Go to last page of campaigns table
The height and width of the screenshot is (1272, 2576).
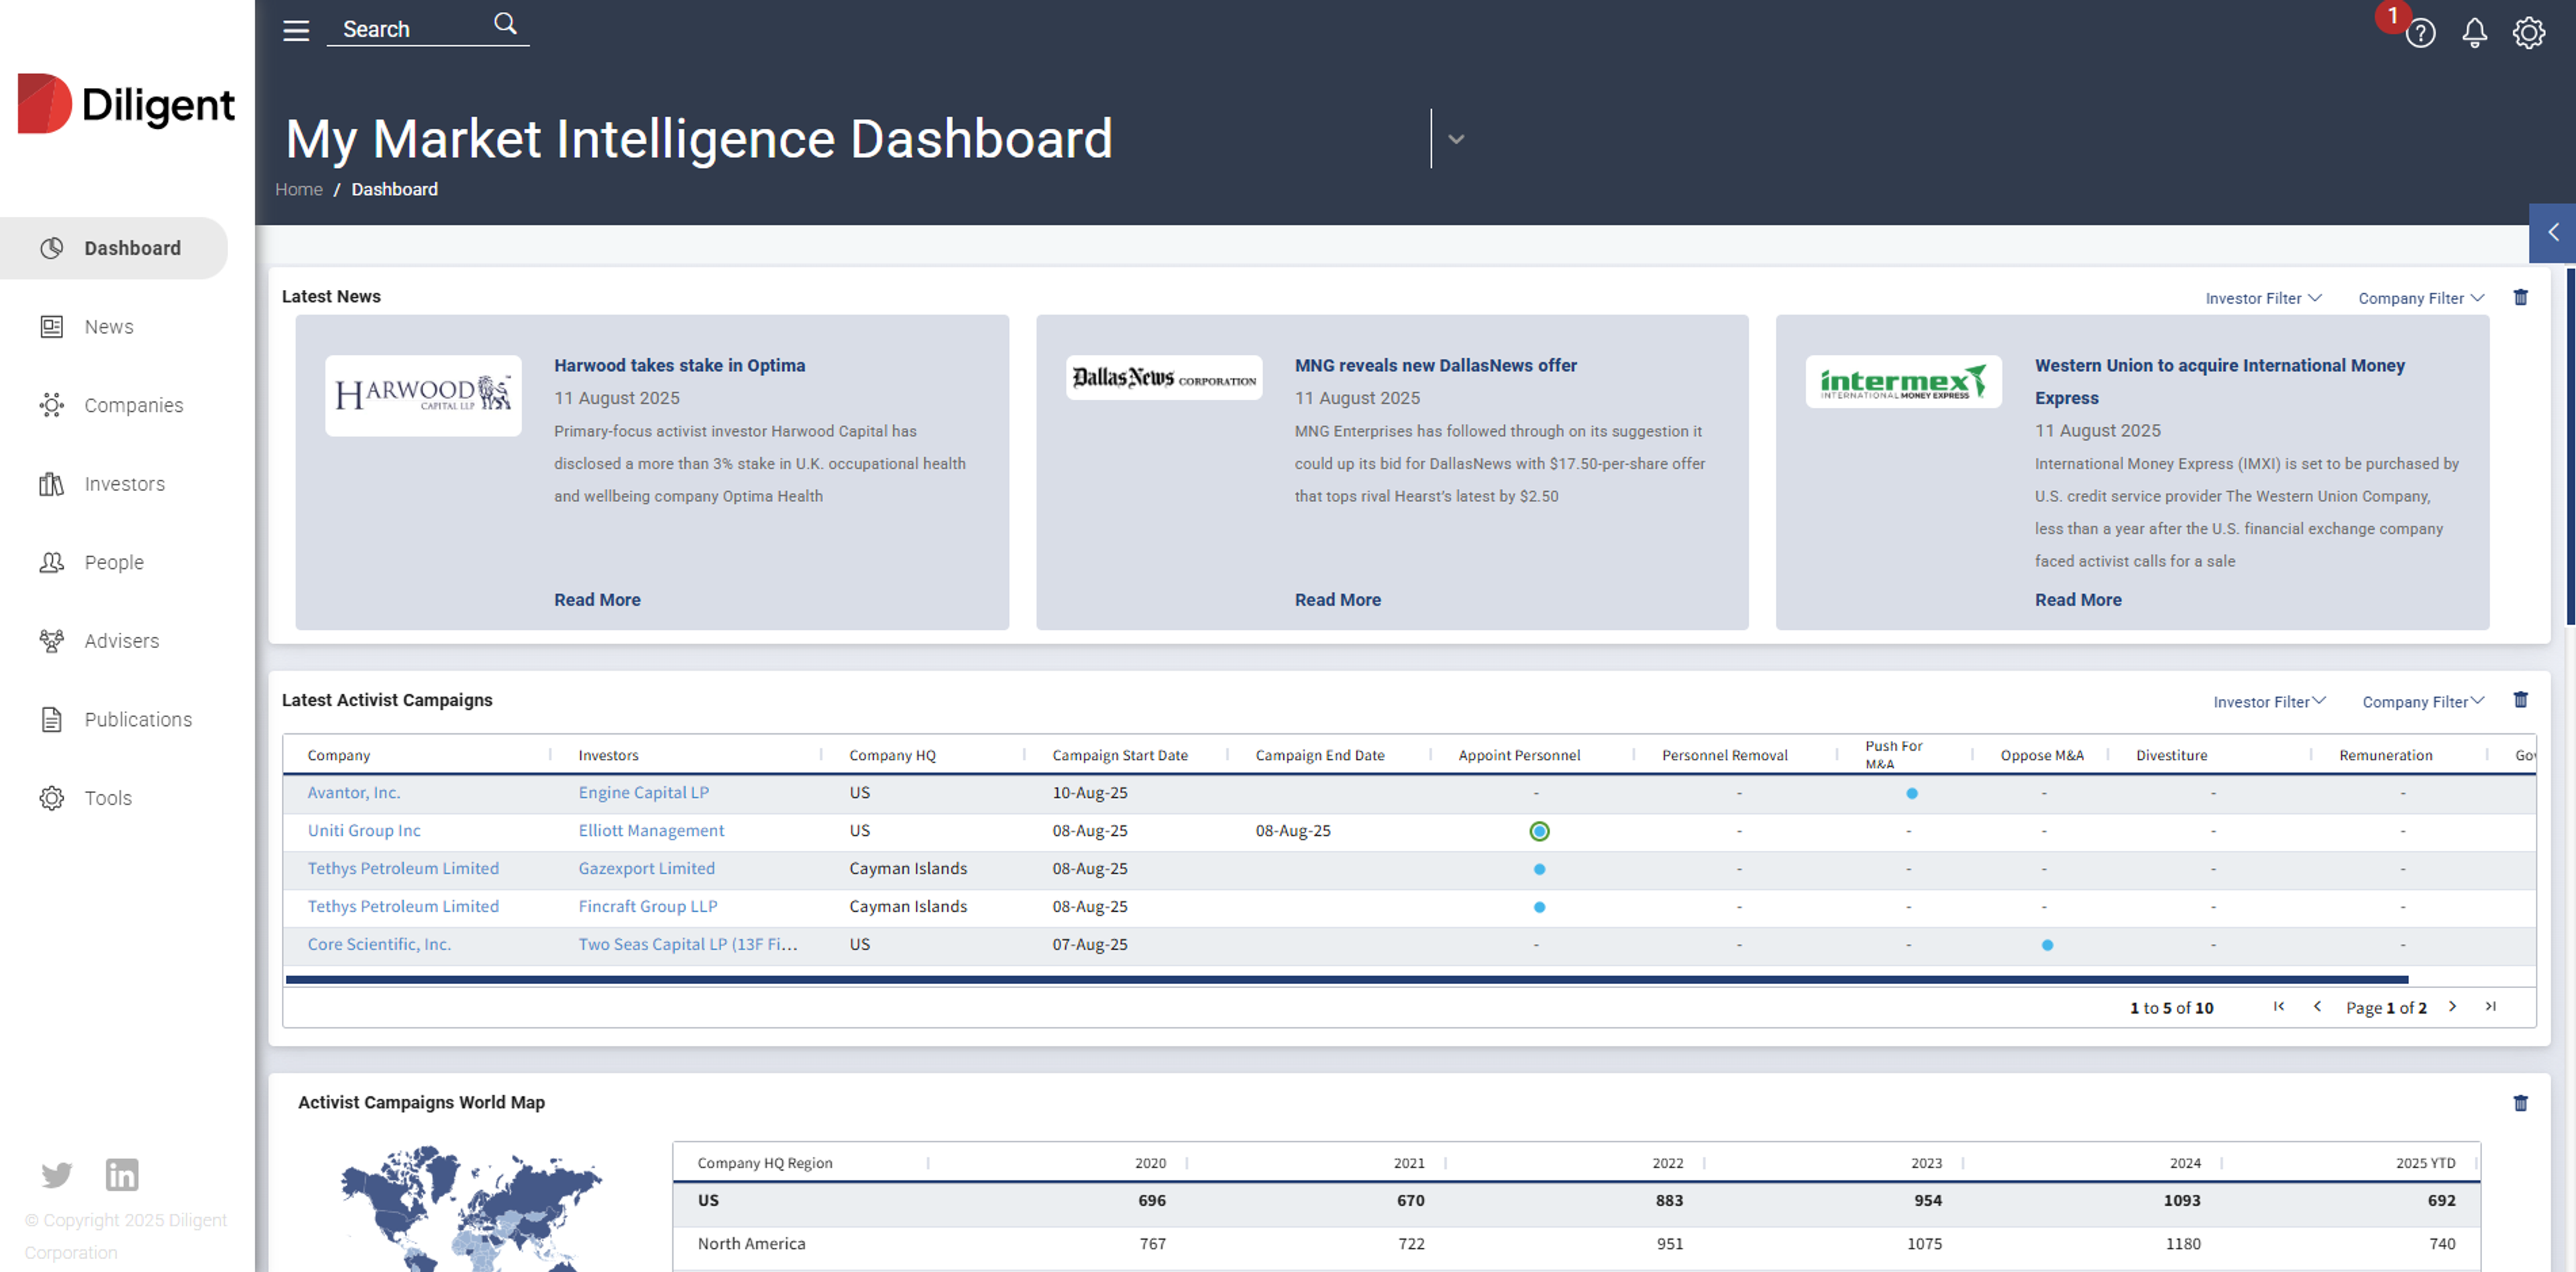tap(2491, 1006)
